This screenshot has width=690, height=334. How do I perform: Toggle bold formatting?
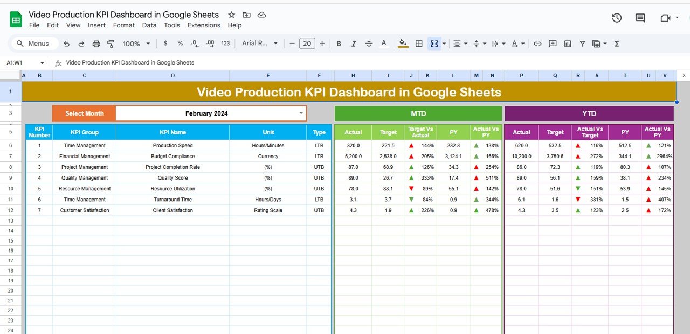[339, 44]
